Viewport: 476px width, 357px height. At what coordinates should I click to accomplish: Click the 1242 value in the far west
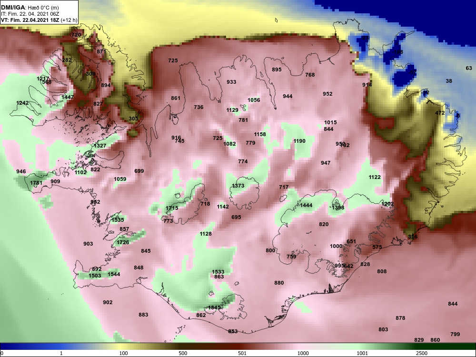tap(22, 103)
